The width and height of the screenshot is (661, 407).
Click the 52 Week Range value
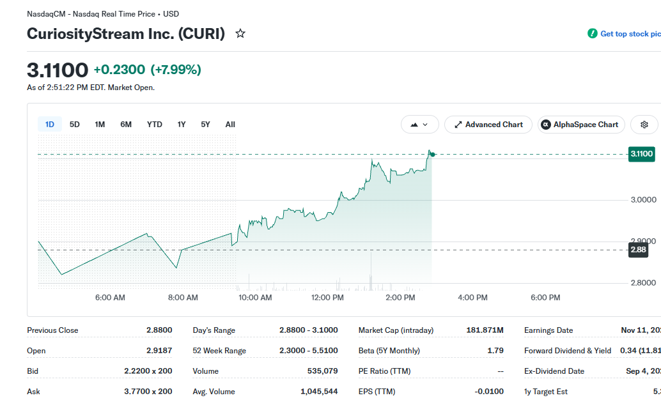(309, 351)
